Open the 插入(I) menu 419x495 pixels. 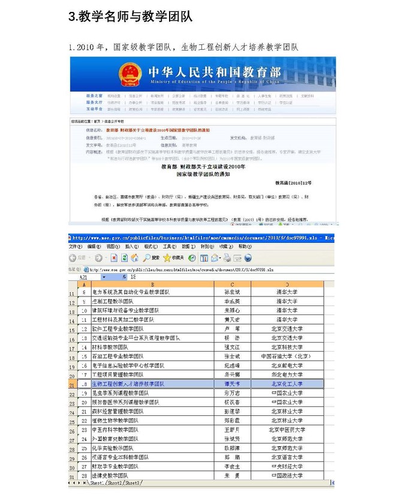132,247
